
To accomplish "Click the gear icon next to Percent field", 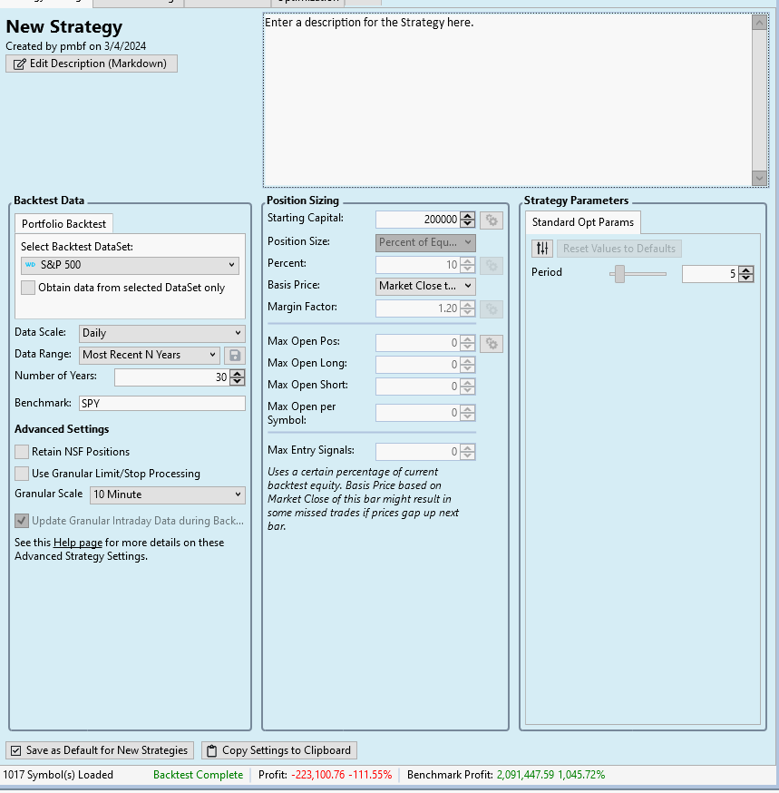I will (x=492, y=265).
